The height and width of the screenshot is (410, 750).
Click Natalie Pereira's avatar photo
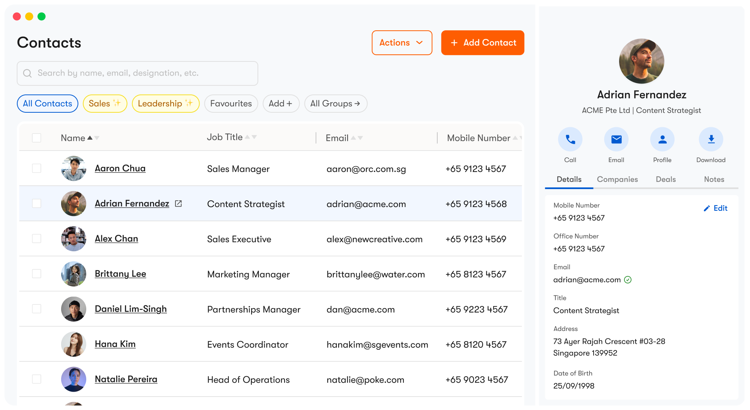(73, 379)
